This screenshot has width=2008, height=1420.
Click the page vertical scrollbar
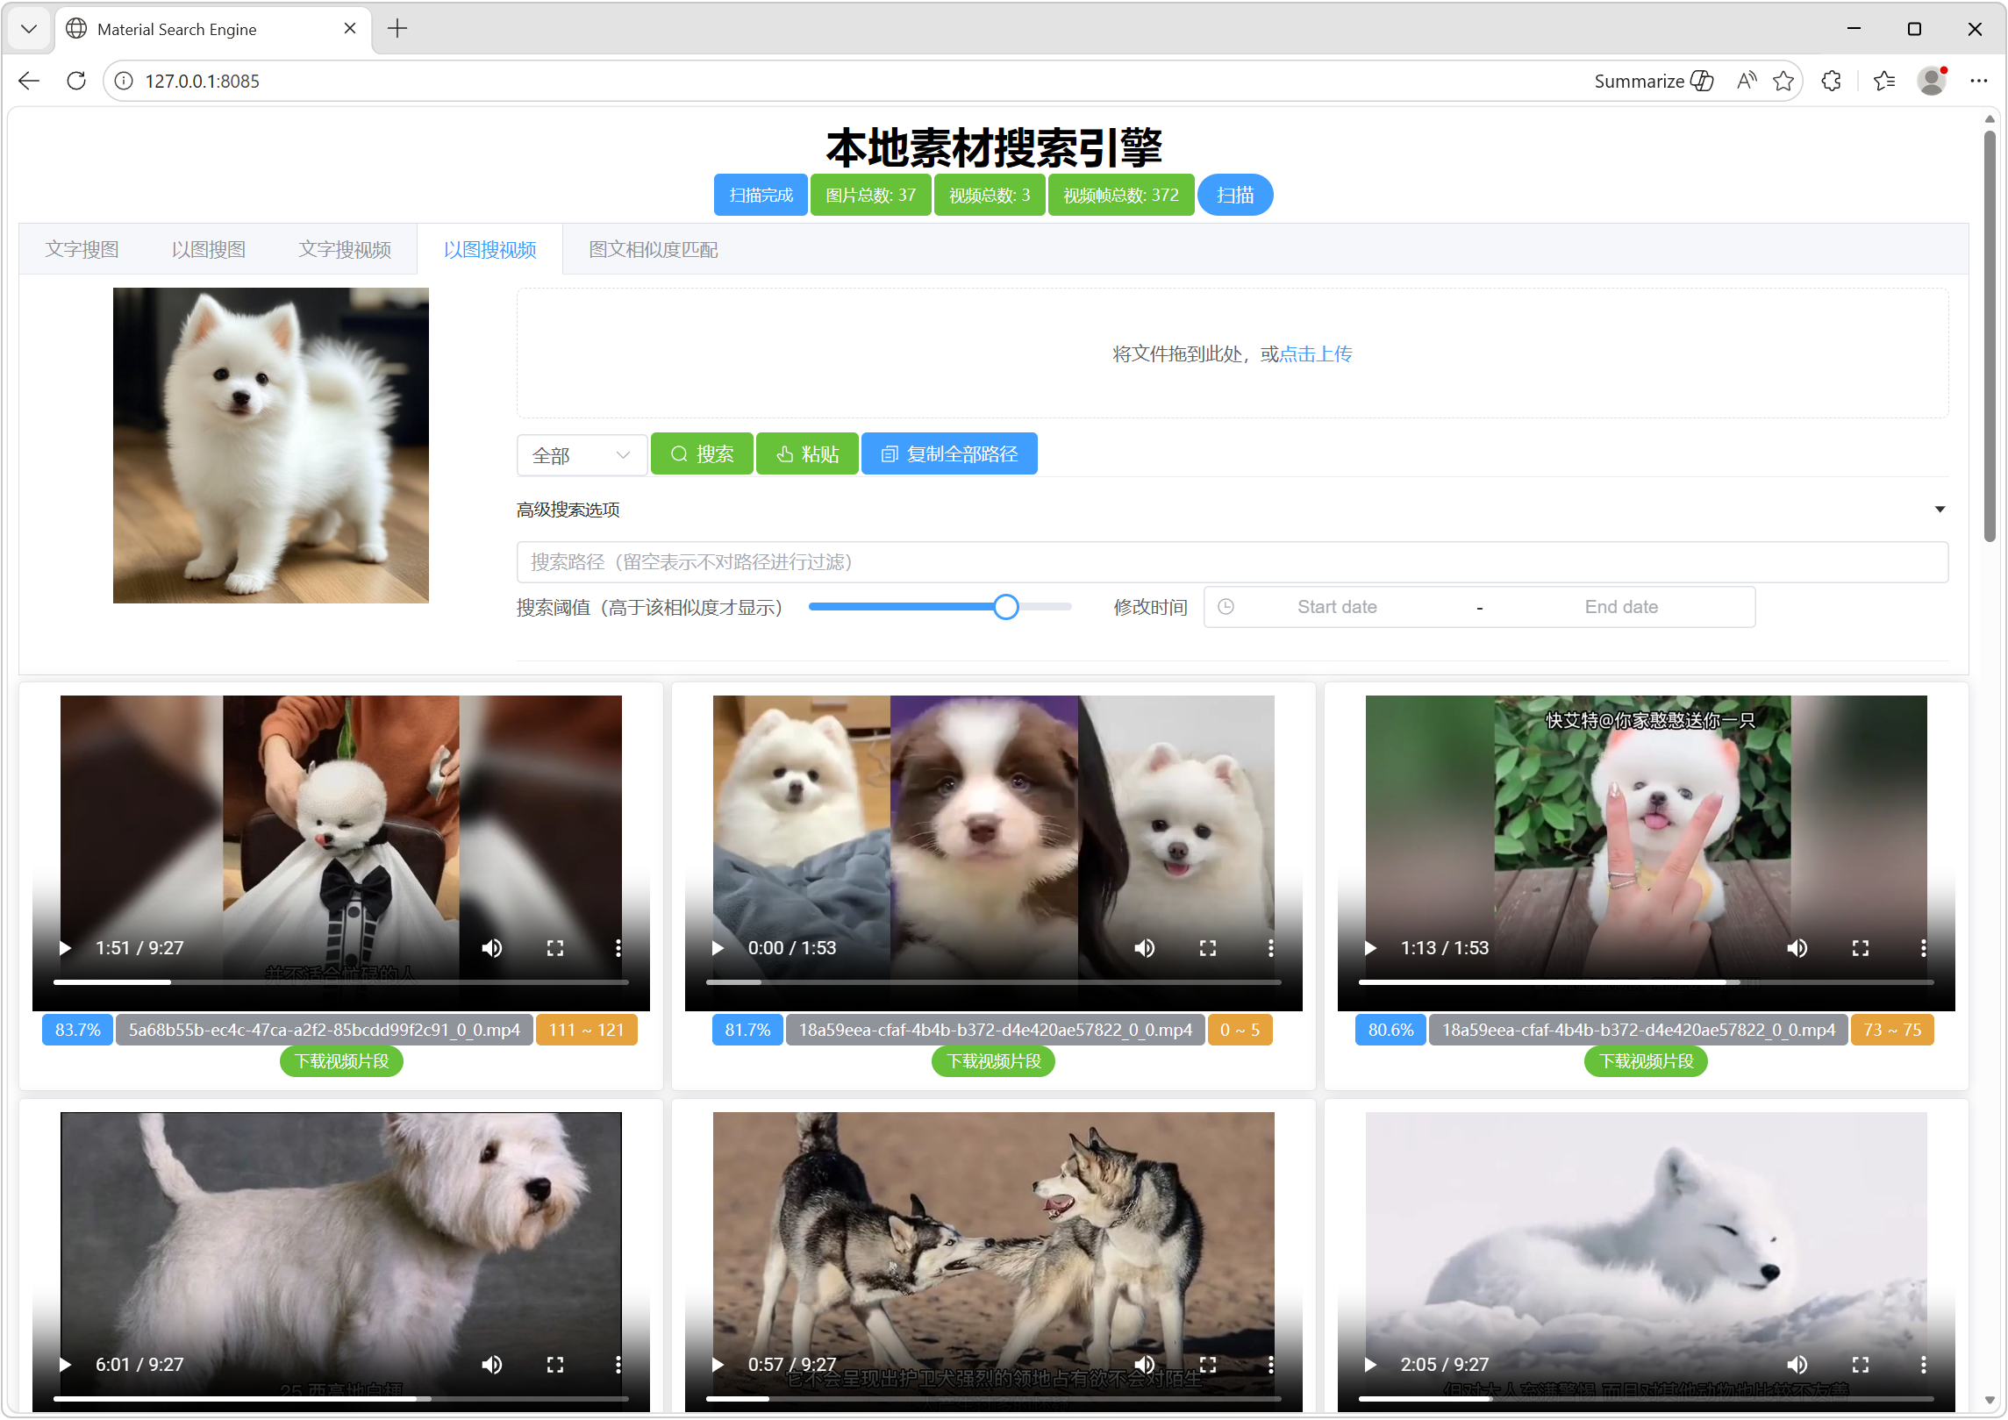(1990, 336)
